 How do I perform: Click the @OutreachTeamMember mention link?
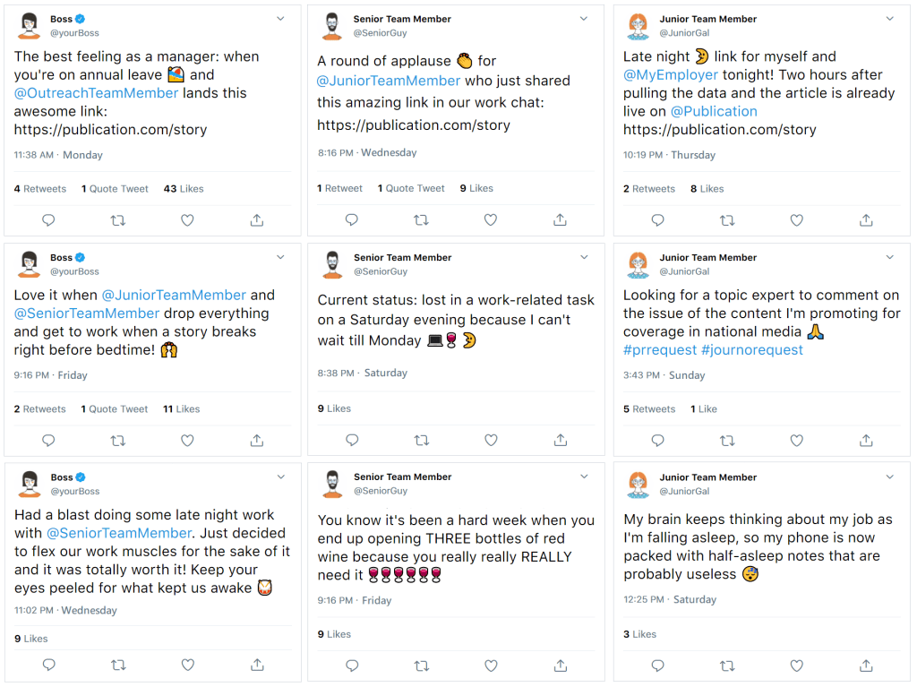click(x=97, y=93)
